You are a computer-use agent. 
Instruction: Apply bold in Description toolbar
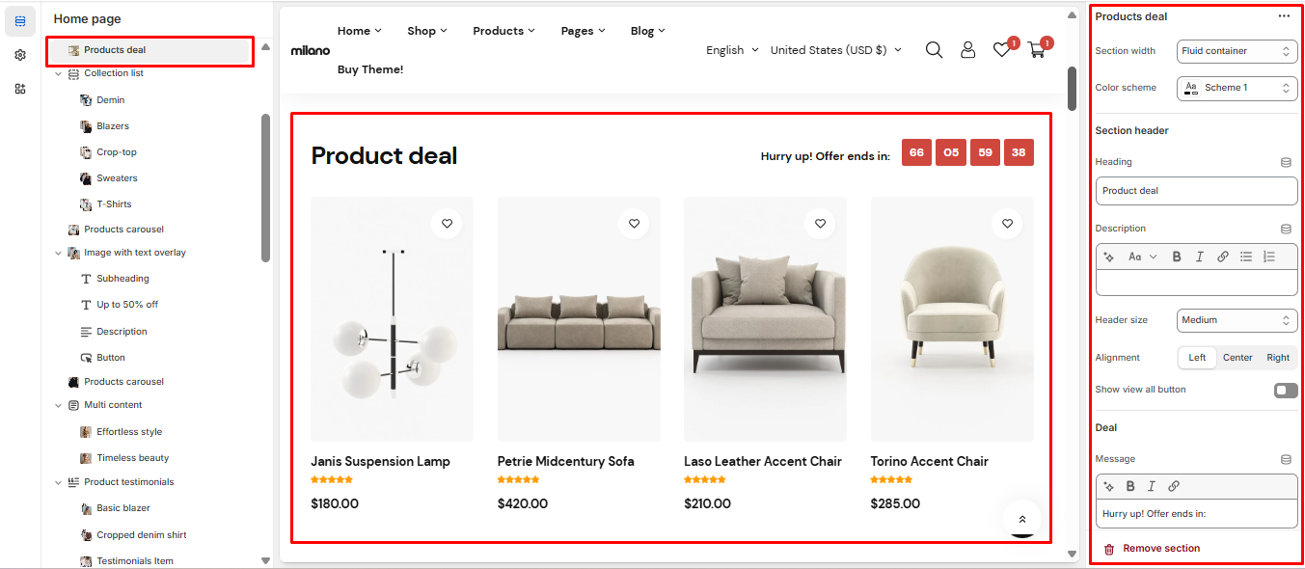[1177, 257]
